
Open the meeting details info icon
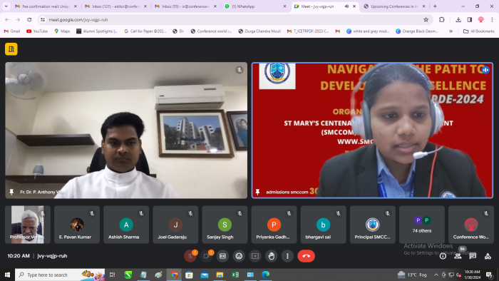[x=443, y=256]
